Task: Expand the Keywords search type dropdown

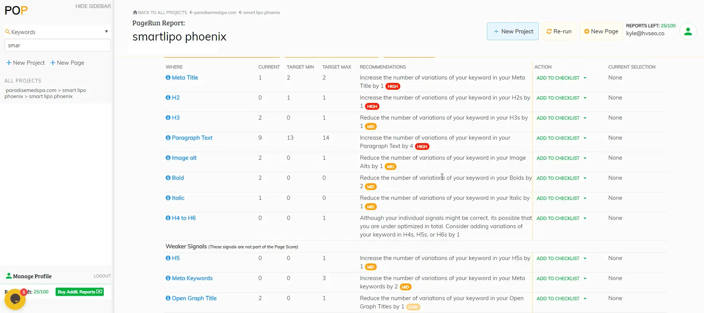Action: (106, 32)
